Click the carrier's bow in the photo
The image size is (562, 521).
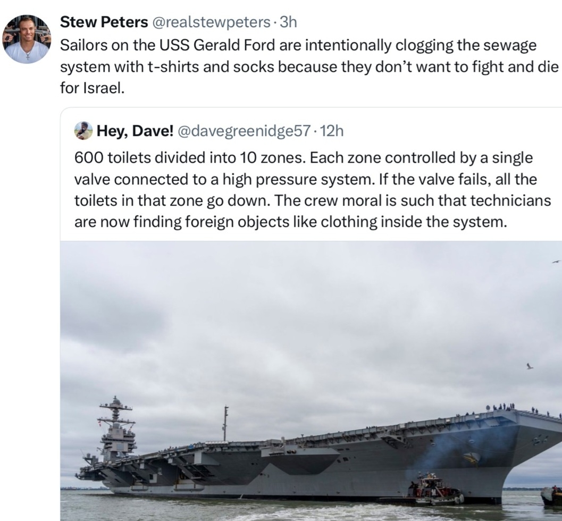tap(532, 441)
